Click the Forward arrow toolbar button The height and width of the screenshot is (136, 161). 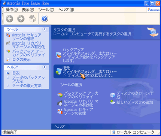(21, 19)
